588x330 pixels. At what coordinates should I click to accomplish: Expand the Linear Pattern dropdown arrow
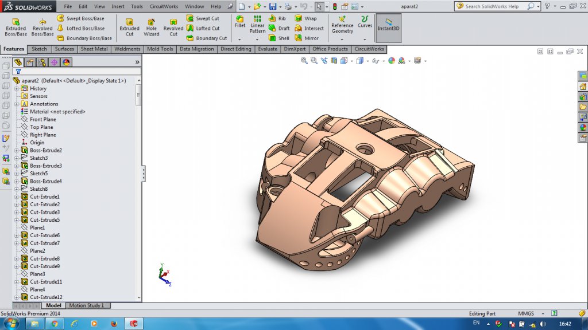pyautogui.click(x=257, y=39)
